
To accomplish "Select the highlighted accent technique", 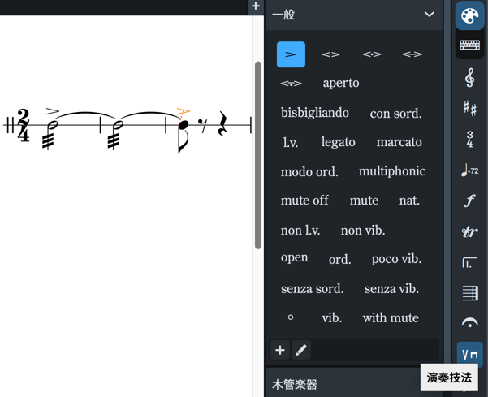I will click(291, 54).
